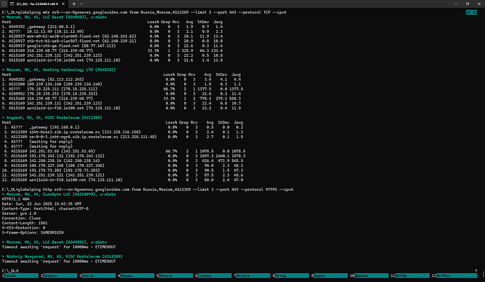The width and height of the screenshot is (485, 282).
Task: Click 'Connection: Close' line
Action: 21,218
